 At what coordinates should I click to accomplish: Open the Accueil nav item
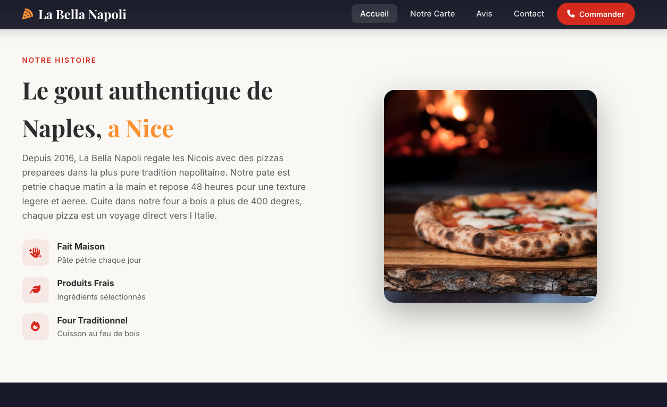click(x=374, y=14)
